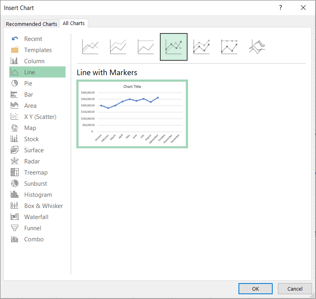Screen dimensions: 316x299
Task: Choose the Sunburst chart category
Action: [x=35, y=184]
